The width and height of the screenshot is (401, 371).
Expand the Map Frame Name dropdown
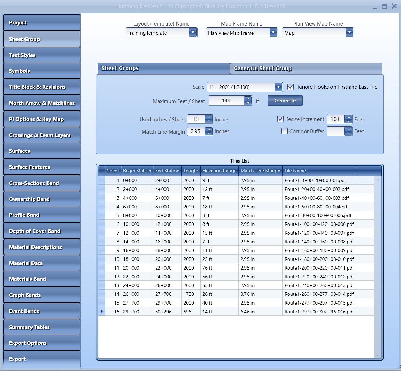pyautogui.click(x=273, y=33)
